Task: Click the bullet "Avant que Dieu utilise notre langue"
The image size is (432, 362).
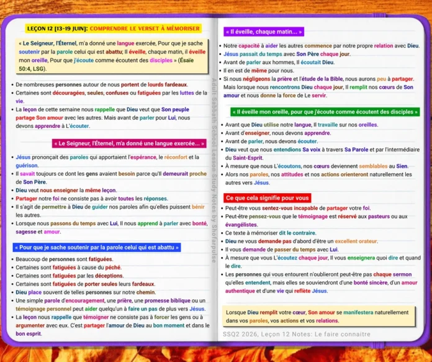Action: point(302,125)
